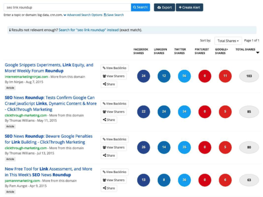The image size is (263, 197).
Task: View Backlinks for Google Snippets Experiments article
Action: [114, 68]
